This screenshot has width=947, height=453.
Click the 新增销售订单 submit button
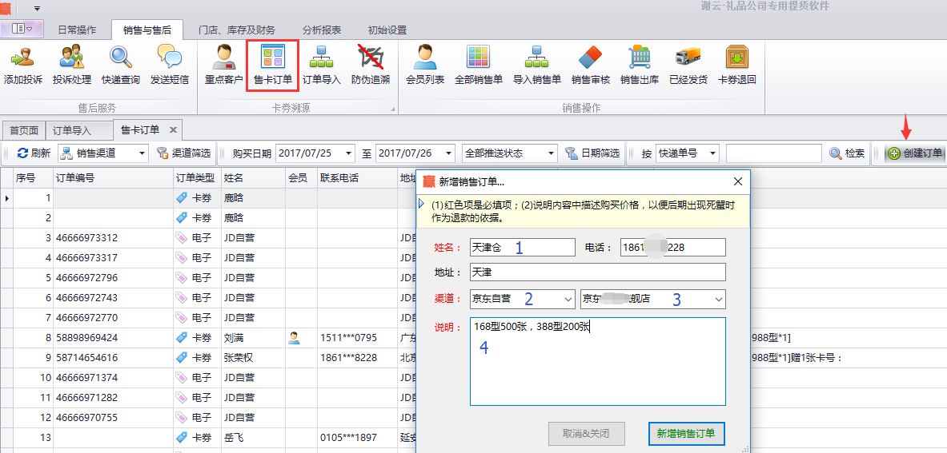click(x=686, y=433)
